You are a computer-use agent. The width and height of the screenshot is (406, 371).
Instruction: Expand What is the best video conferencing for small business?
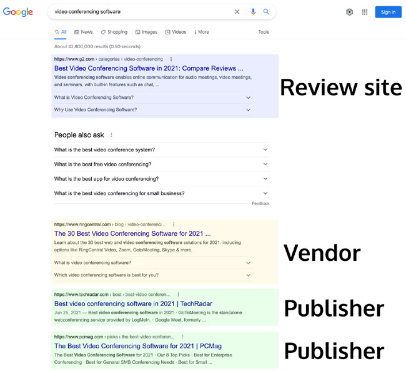tap(162, 193)
